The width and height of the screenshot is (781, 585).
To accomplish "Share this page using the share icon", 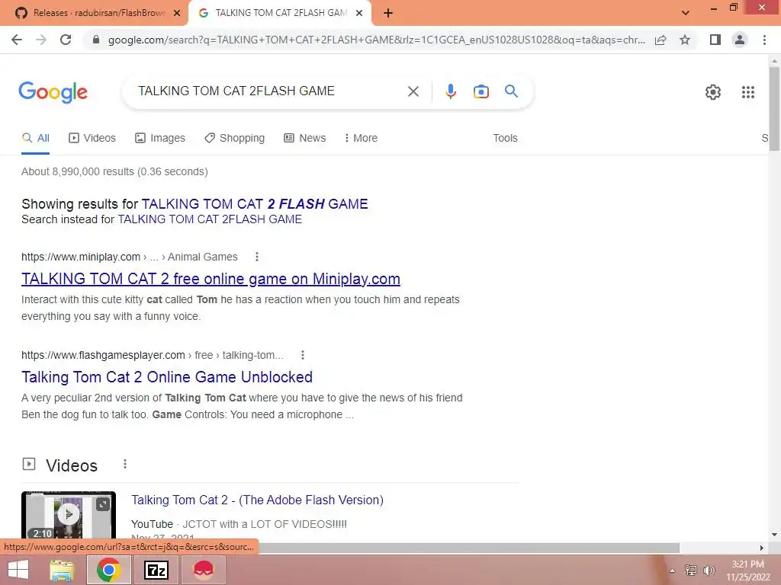I will pyautogui.click(x=660, y=40).
